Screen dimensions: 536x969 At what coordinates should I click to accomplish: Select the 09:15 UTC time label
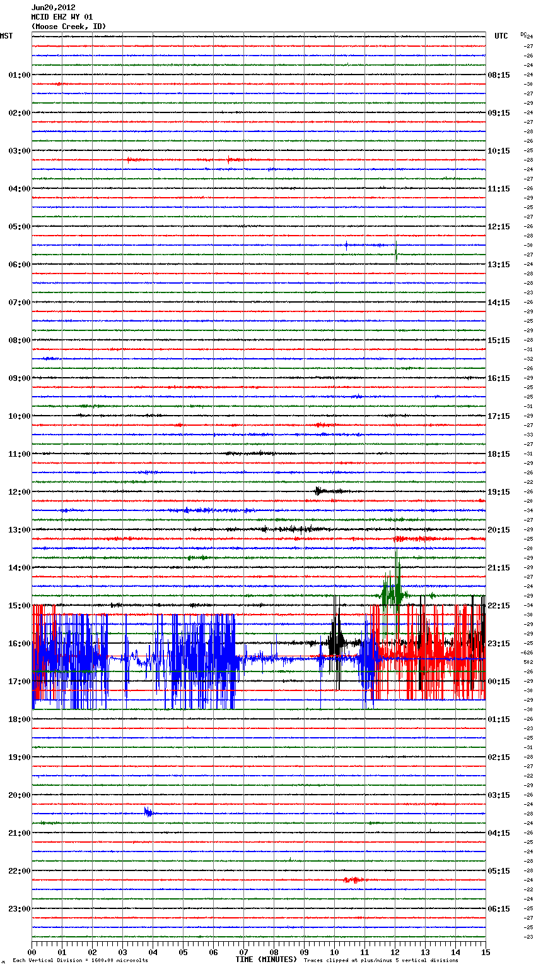tap(499, 113)
